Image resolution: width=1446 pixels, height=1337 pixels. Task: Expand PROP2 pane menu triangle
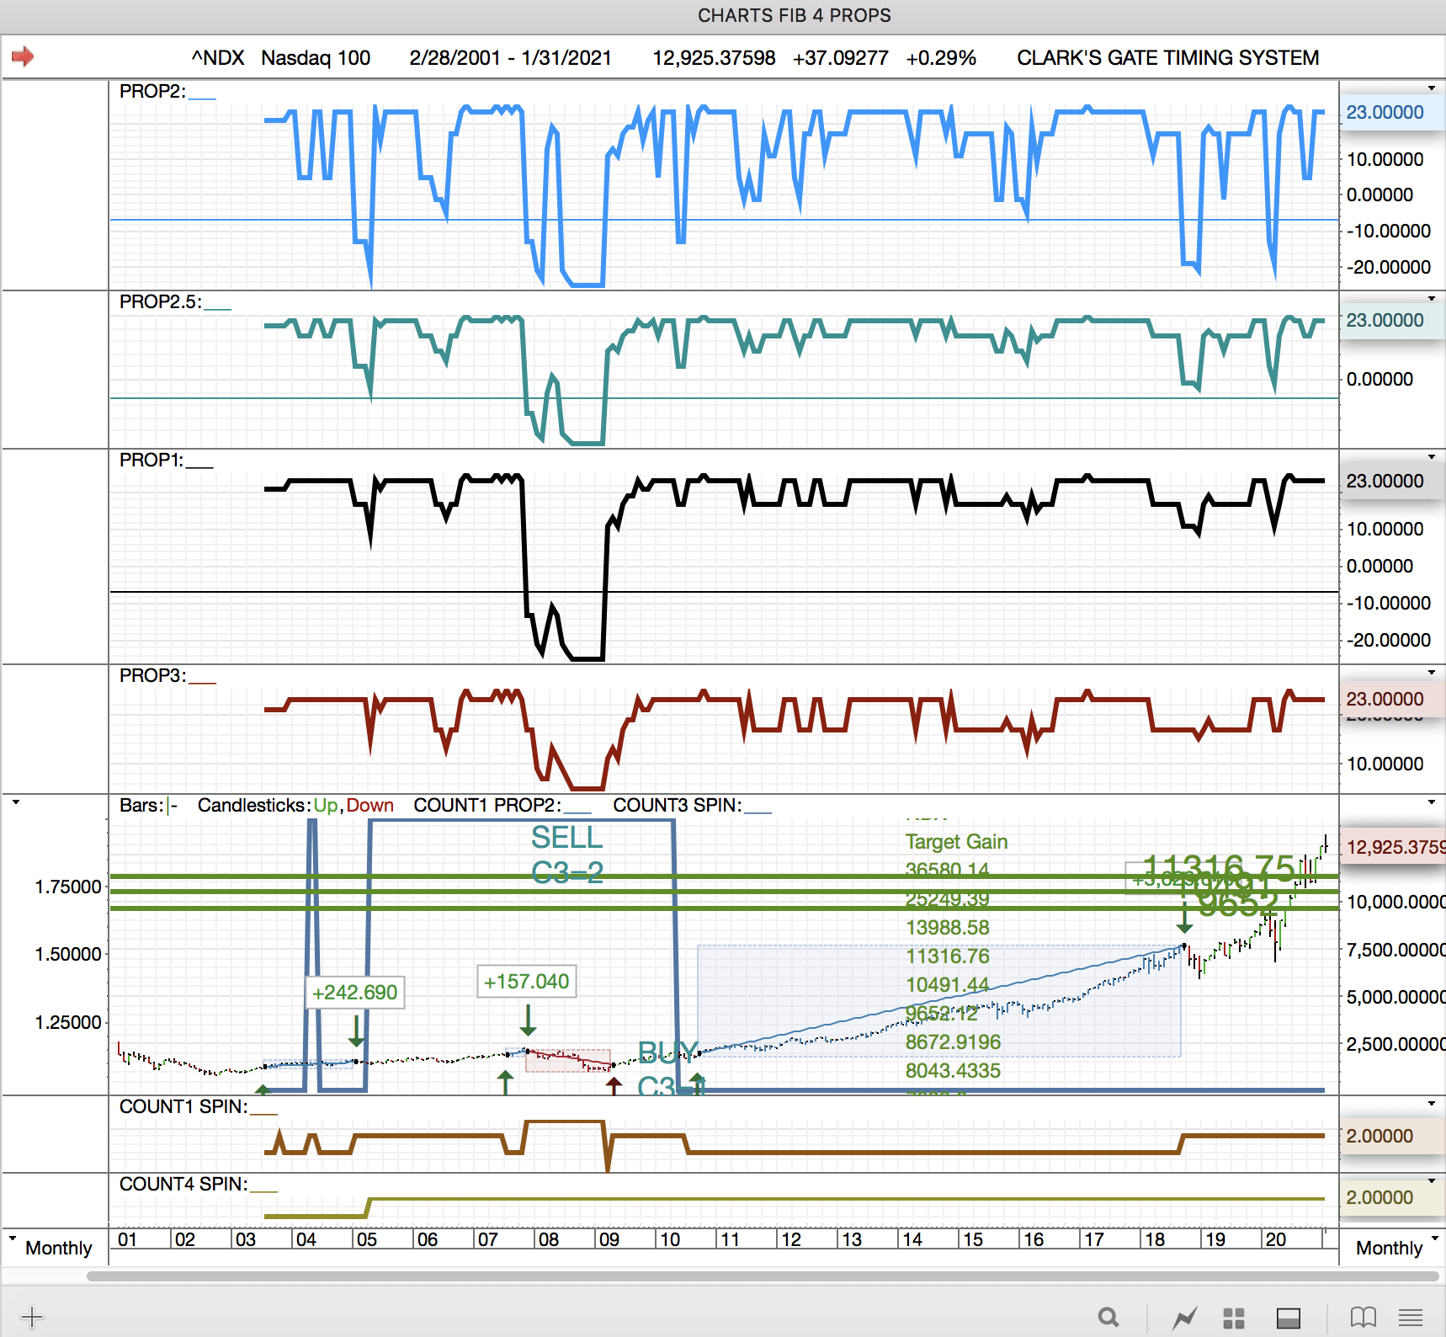click(x=1432, y=88)
